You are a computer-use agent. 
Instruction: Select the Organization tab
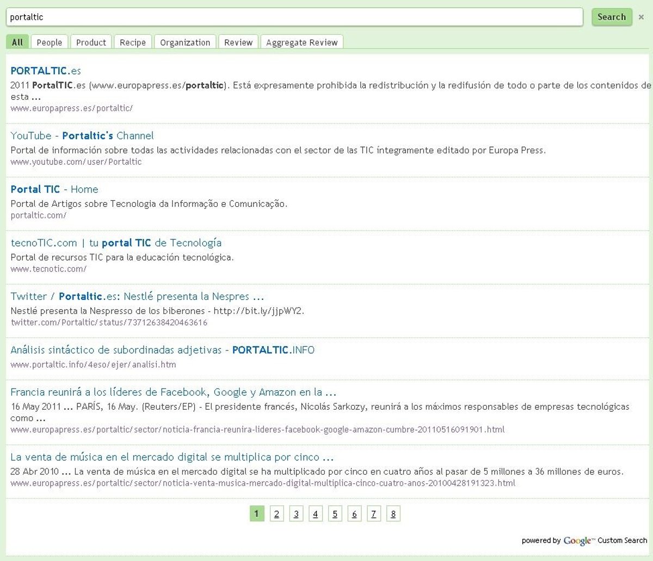185,42
